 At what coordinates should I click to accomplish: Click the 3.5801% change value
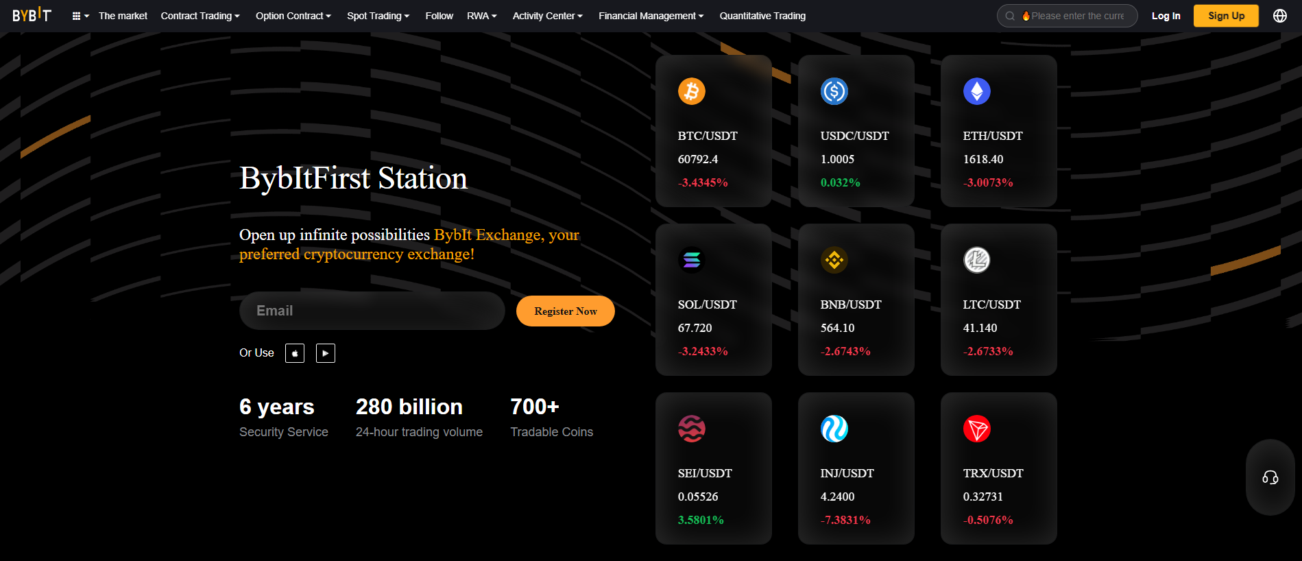click(701, 520)
